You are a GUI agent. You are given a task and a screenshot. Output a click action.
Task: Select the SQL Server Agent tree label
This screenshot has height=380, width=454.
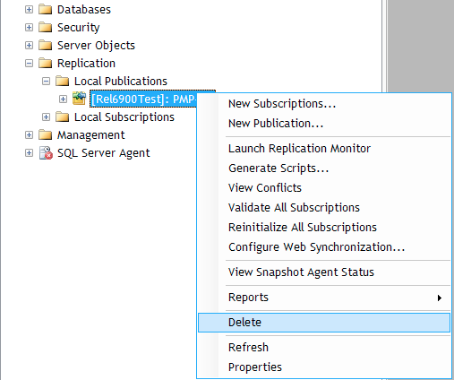pyautogui.click(x=103, y=153)
